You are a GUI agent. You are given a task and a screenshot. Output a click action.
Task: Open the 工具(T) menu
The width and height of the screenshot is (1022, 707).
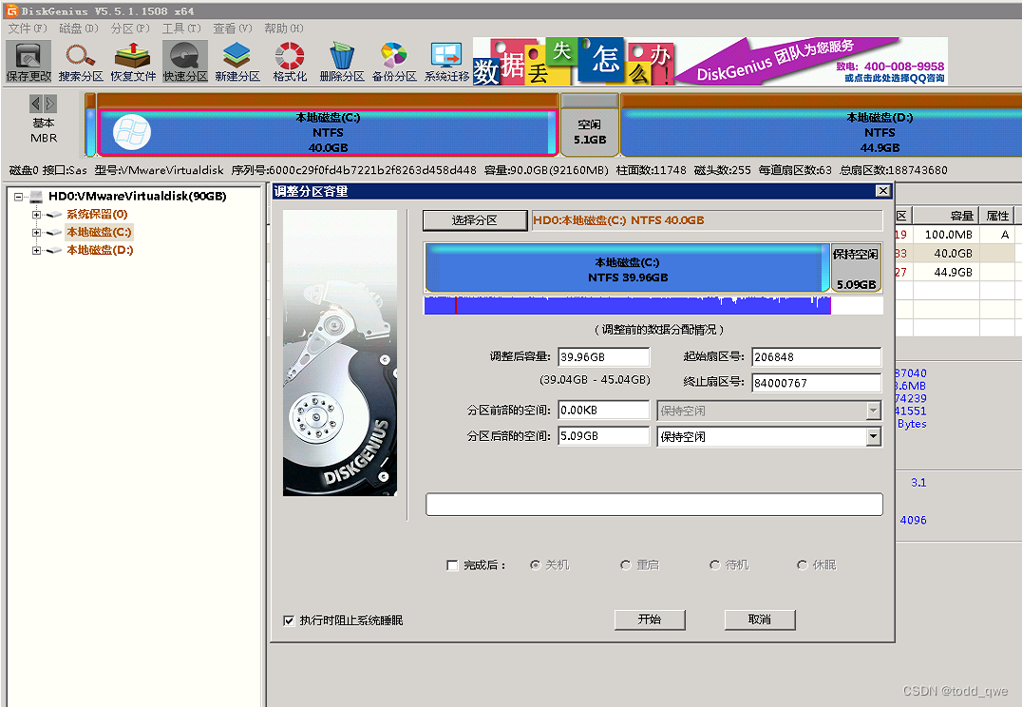pyautogui.click(x=181, y=29)
